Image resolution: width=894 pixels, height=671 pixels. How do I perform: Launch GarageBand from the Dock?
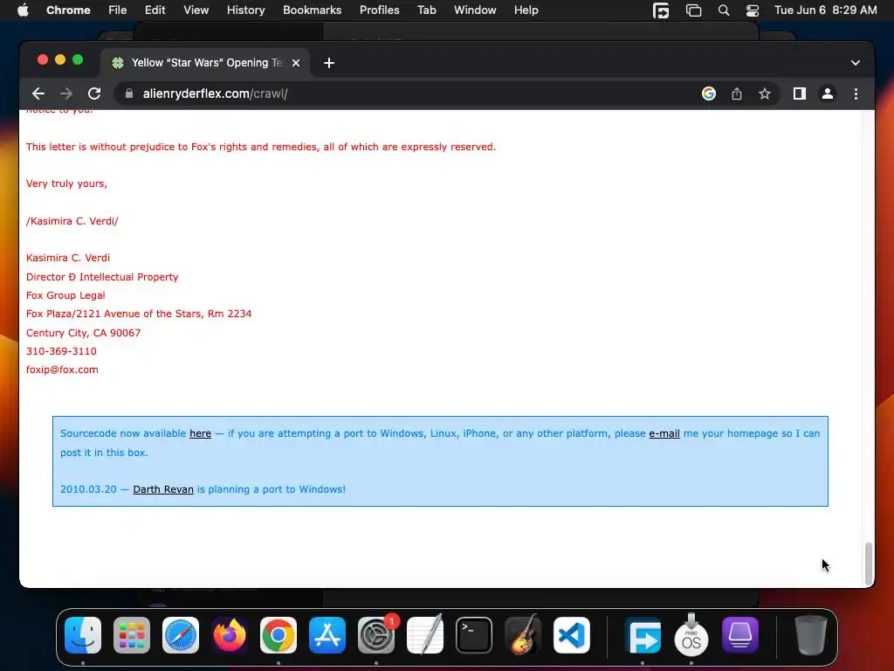[x=523, y=634]
